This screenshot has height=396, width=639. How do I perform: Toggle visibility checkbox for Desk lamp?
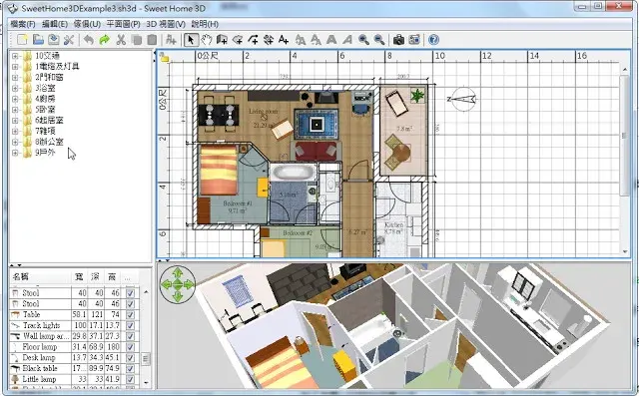click(130, 358)
